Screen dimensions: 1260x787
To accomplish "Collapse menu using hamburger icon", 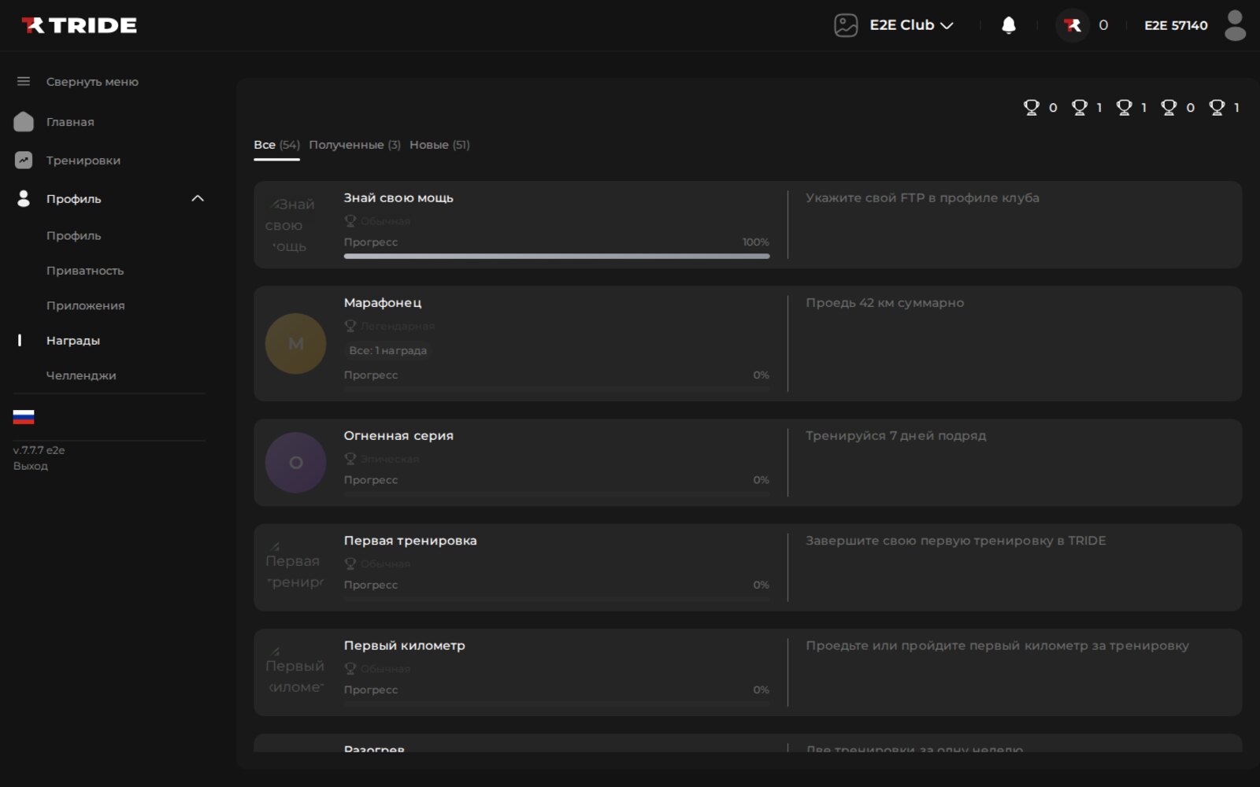I will click(x=24, y=81).
